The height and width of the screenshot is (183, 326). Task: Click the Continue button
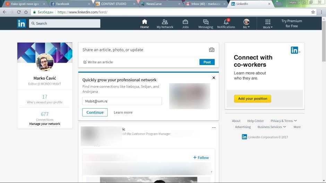coord(95,112)
